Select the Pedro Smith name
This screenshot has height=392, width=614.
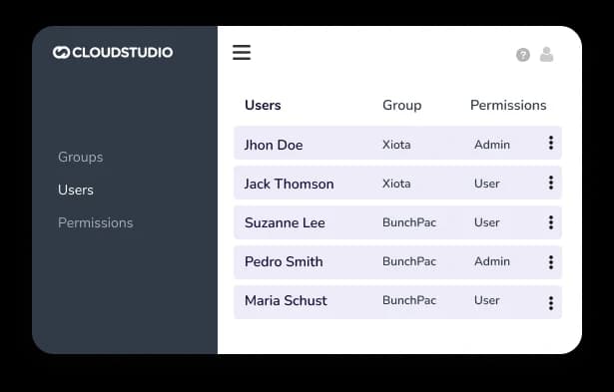(284, 261)
